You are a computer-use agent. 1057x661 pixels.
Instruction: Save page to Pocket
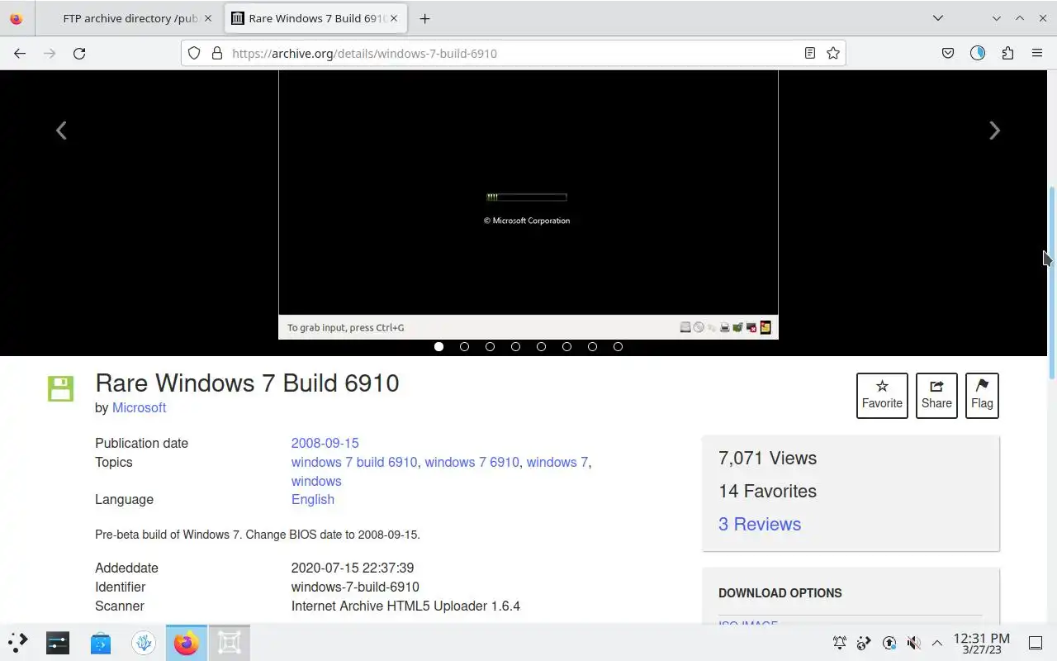(948, 53)
